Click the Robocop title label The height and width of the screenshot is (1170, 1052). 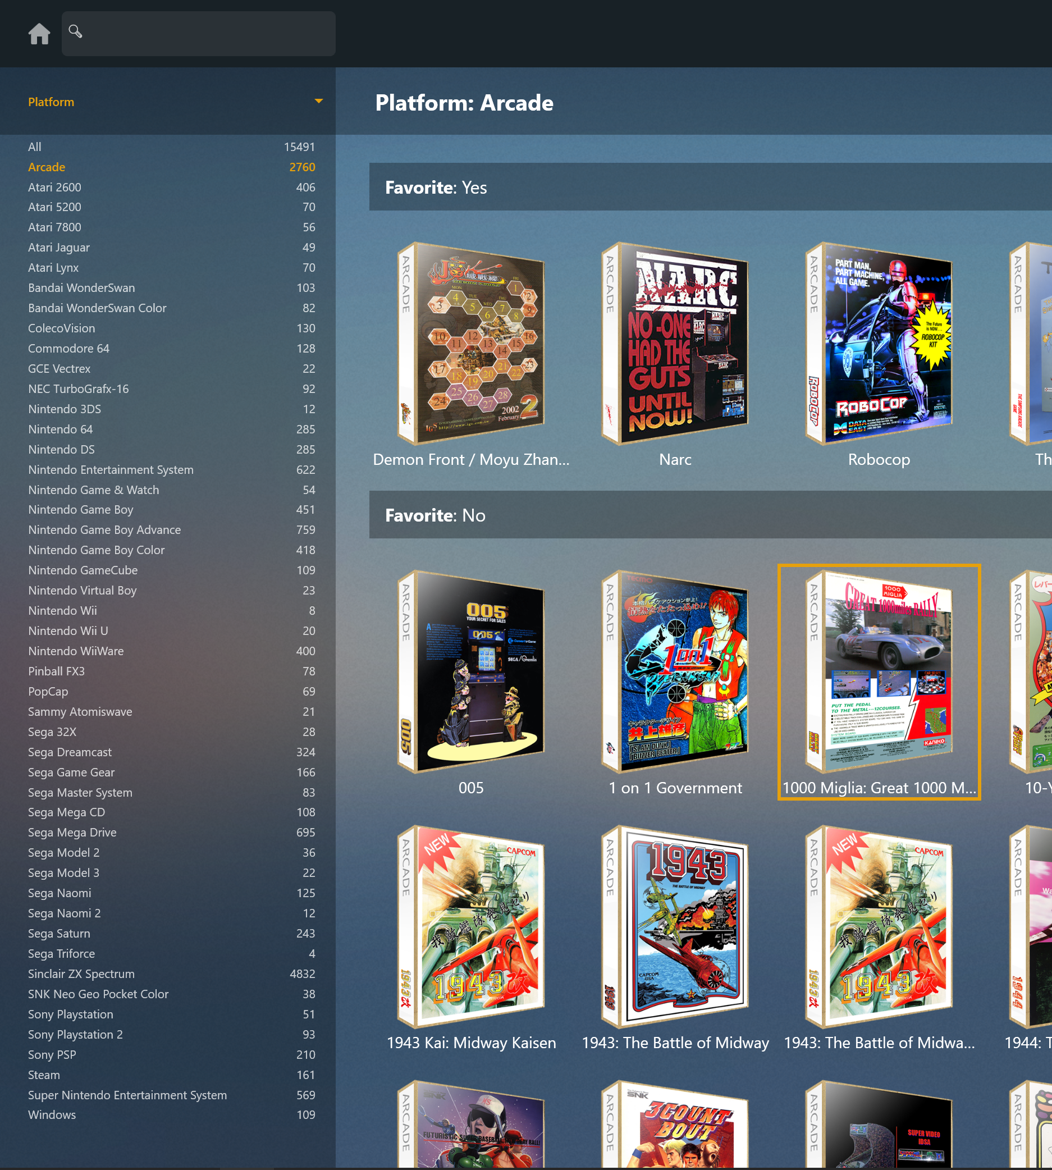(x=879, y=460)
